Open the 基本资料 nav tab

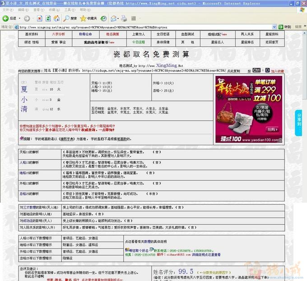(x=32, y=34)
